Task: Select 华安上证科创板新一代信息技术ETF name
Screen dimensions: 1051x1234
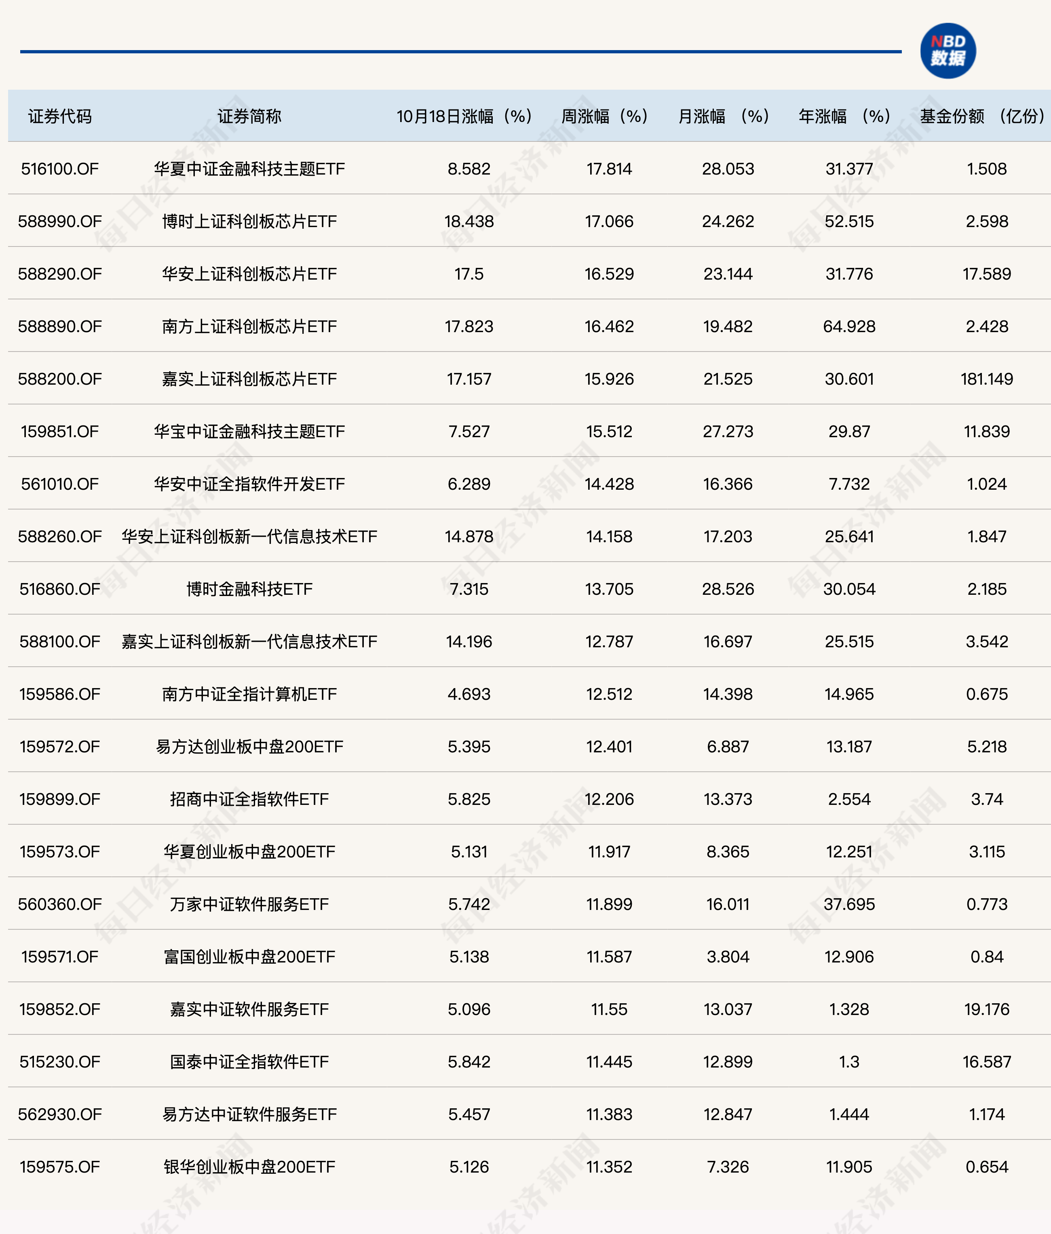Action: (249, 537)
